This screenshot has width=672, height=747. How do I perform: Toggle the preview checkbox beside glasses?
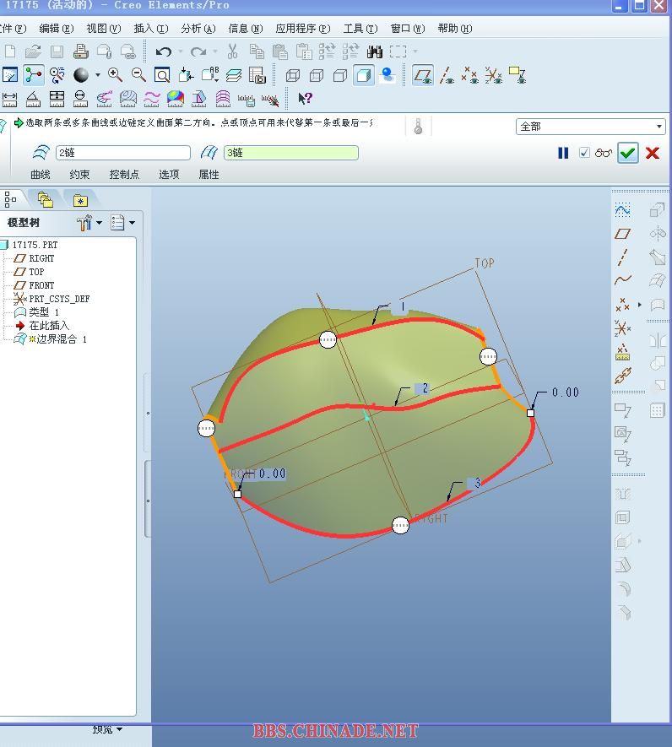coord(584,153)
